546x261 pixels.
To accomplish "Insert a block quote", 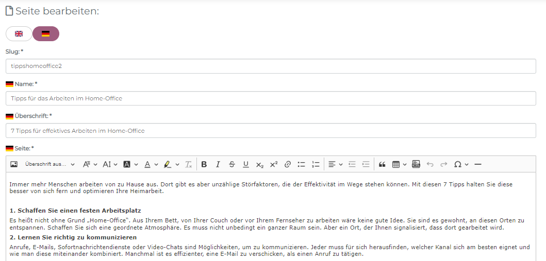I will coord(382,164).
